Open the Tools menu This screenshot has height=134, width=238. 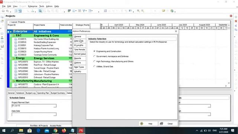pyautogui.click(x=42, y=6)
